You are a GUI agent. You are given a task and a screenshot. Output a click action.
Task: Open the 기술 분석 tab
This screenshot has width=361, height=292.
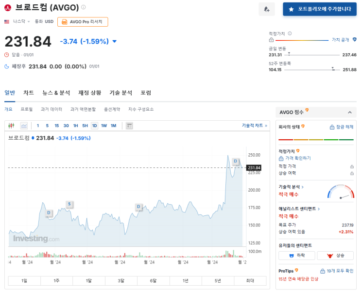coord(121,93)
